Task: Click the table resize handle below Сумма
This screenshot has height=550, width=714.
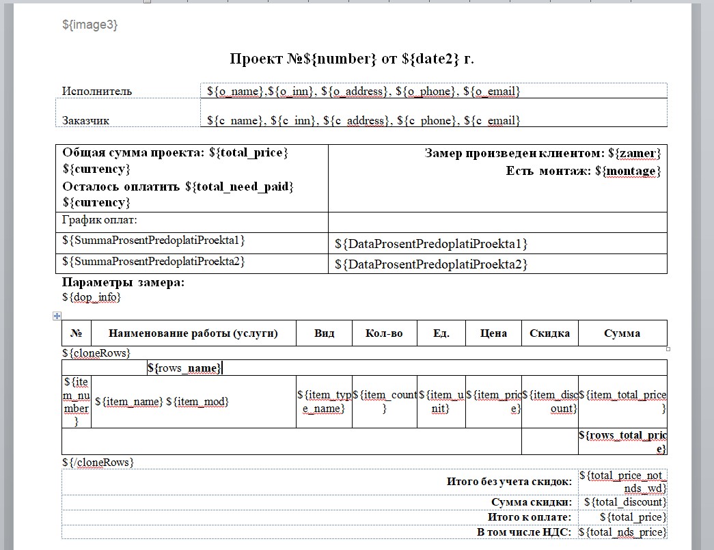Action: [x=668, y=349]
